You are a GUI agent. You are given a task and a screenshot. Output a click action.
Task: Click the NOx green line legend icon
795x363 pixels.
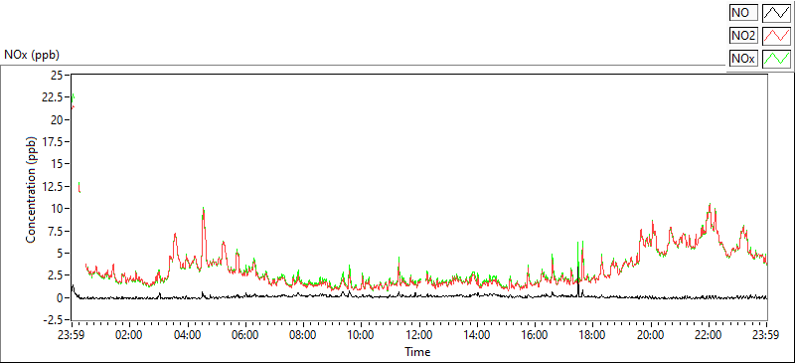(777, 59)
